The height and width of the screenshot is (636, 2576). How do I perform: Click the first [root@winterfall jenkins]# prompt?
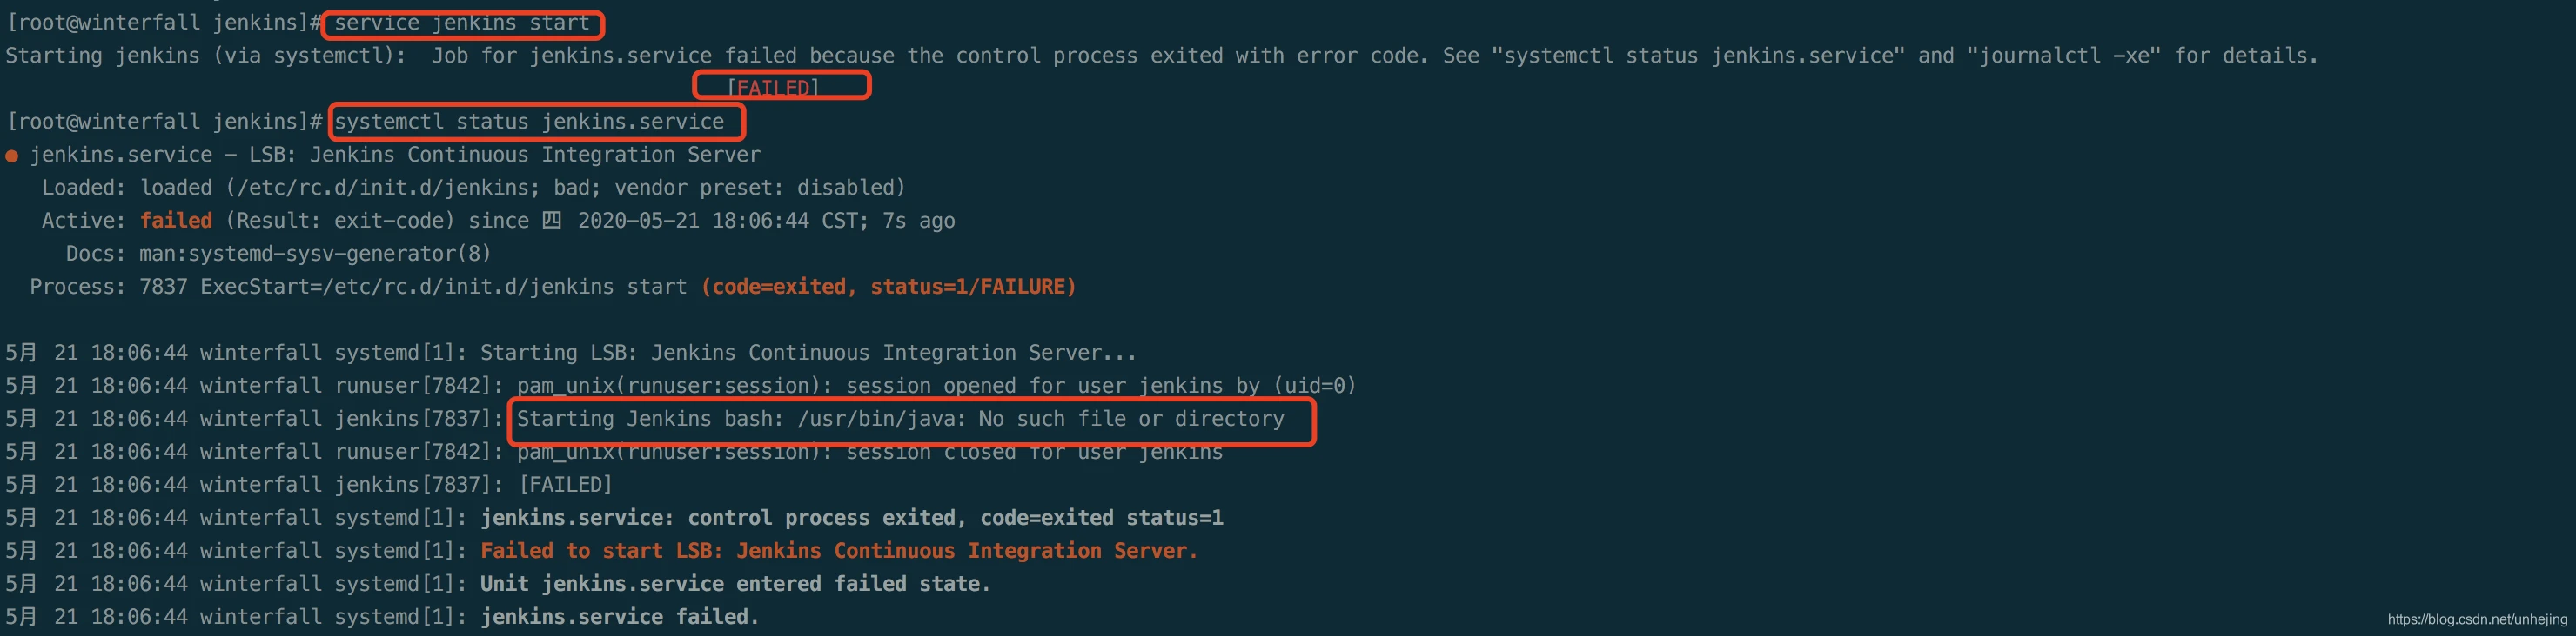(x=164, y=23)
